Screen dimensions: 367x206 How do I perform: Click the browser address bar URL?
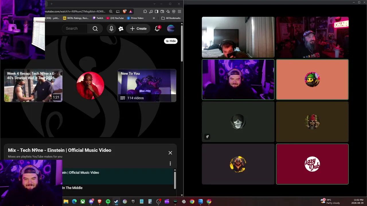click(x=75, y=11)
